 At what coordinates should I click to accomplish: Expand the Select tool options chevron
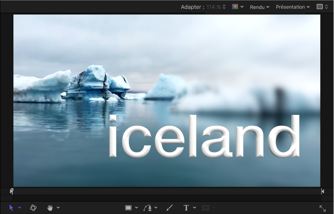coord(19,208)
